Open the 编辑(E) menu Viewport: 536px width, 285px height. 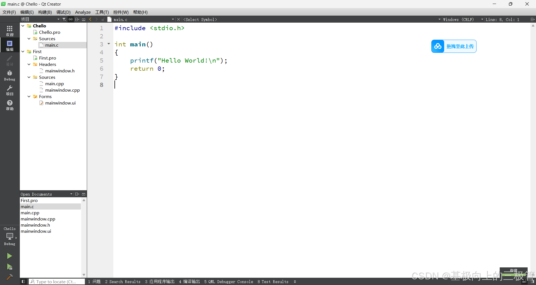tap(27, 12)
